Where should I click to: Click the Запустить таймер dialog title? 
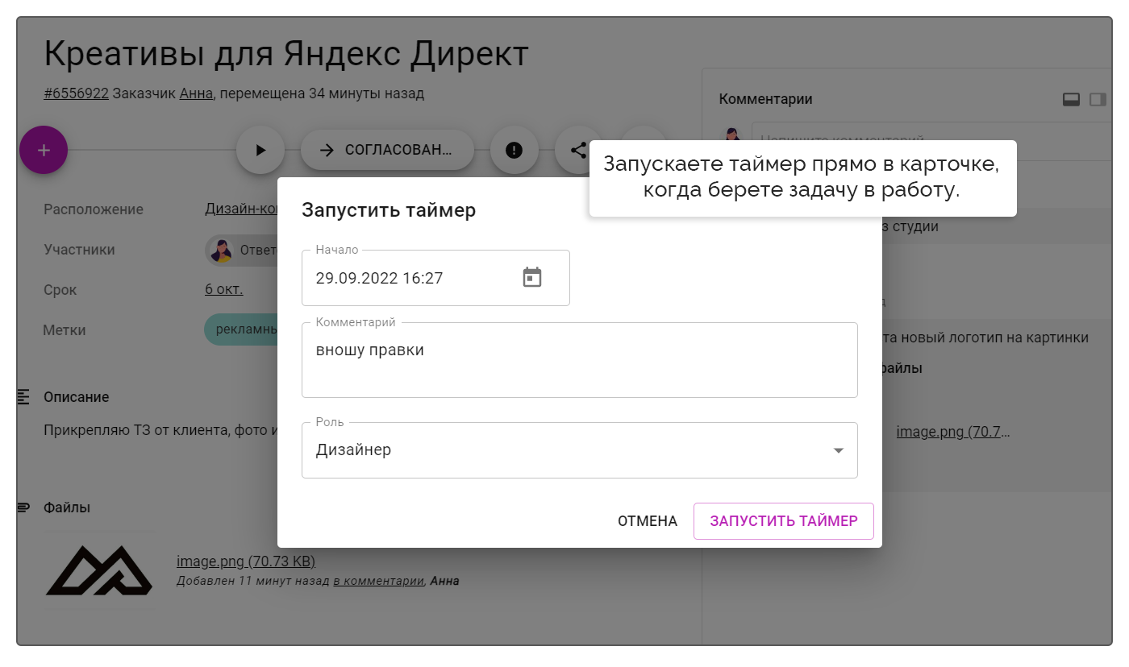389,210
